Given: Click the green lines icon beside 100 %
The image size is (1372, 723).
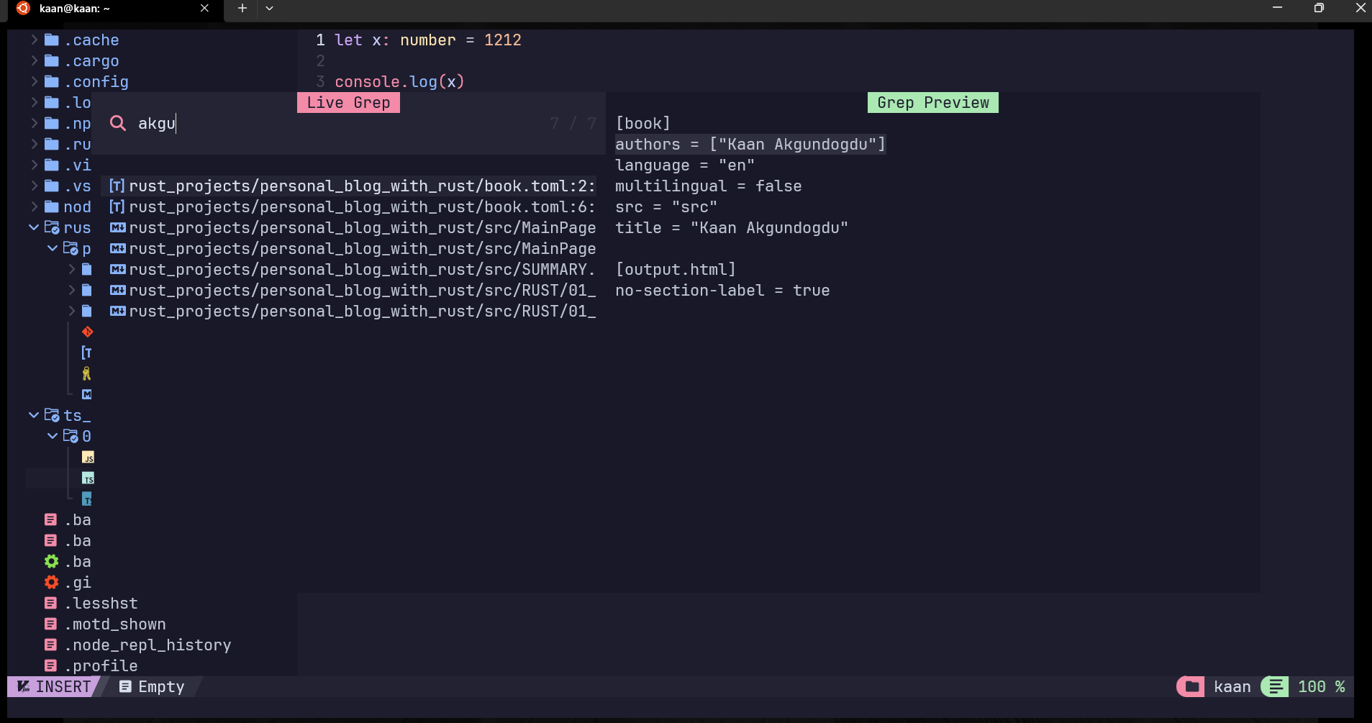Looking at the screenshot, I should 1275,686.
